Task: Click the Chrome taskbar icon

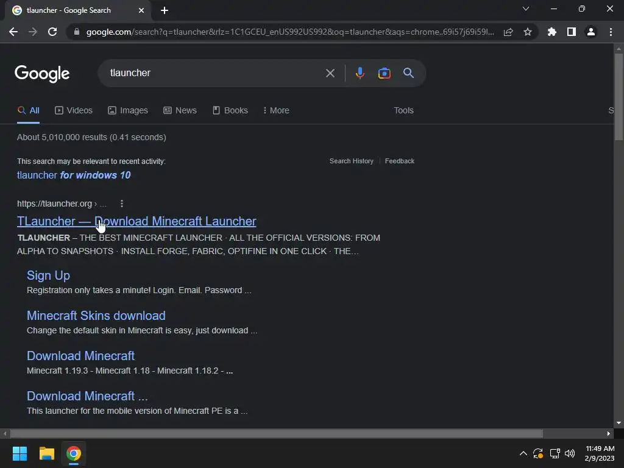Action: (74, 453)
